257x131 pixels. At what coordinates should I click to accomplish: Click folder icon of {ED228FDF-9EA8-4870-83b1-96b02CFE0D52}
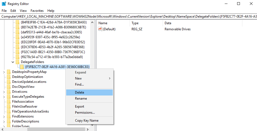18,42
